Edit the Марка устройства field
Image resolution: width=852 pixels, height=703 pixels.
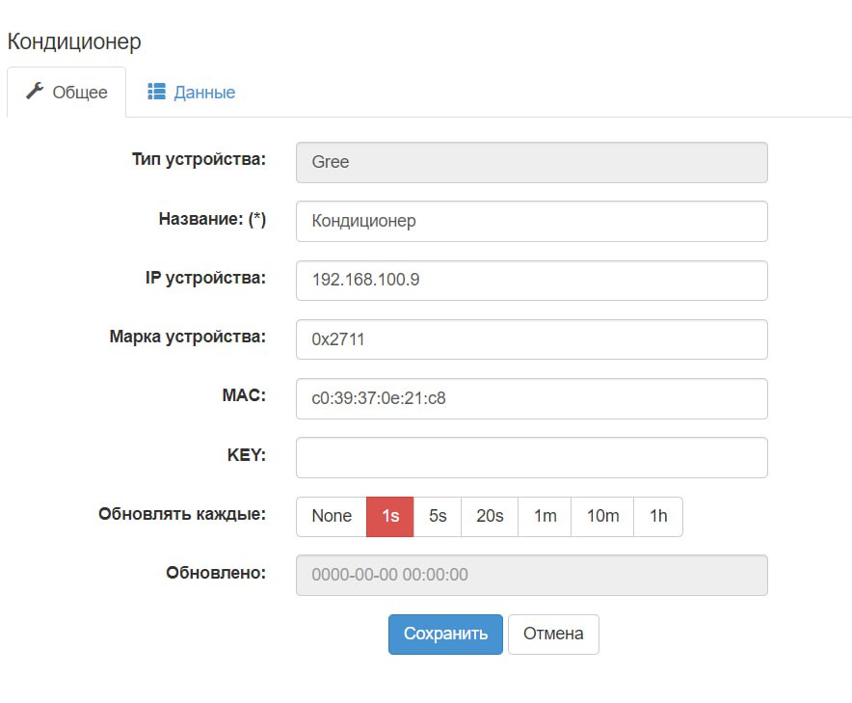click(x=531, y=338)
